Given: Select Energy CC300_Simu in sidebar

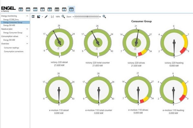Looking at the screenshot, I should pos(11,20).
